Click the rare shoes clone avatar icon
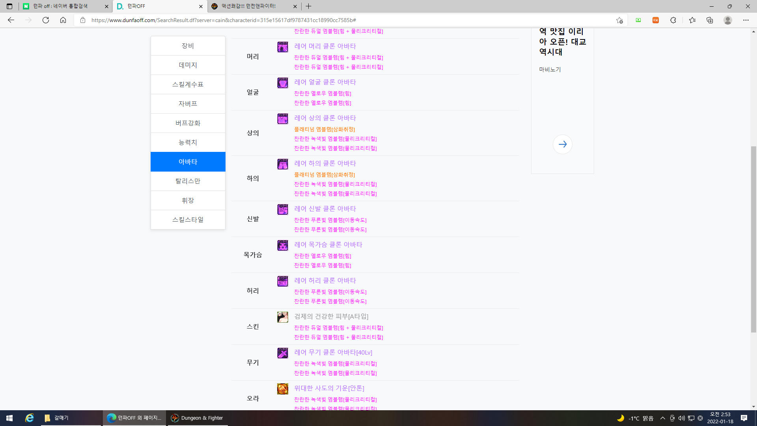Viewport: 757px width, 426px height. (282, 209)
